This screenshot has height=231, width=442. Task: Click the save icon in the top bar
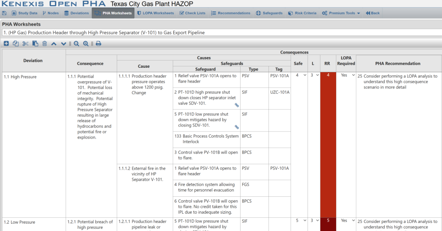coord(4,13)
